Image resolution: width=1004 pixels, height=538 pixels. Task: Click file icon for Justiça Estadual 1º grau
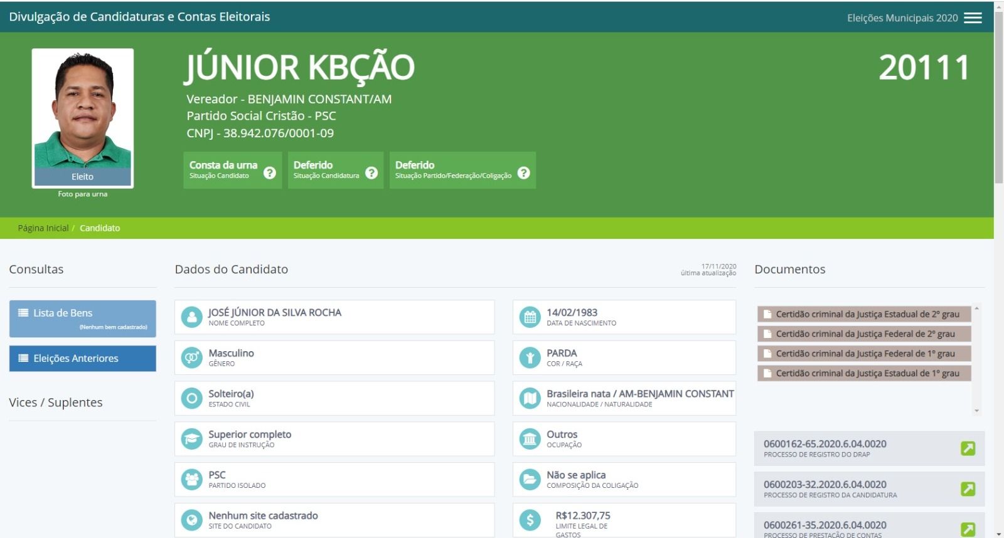click(x=767, y=373)
